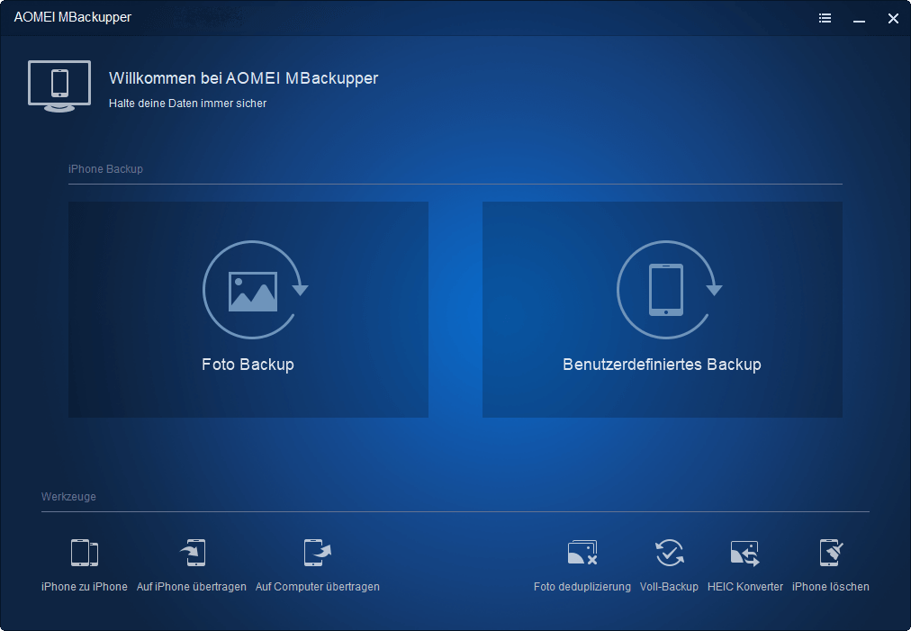Click the iPhone zu iPhone label
This screenshot has height=631, width=911.
[85, 587]
